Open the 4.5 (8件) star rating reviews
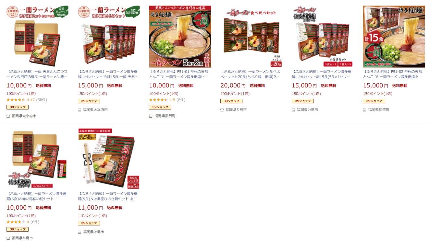The width and height of the screenshot is (430, 241). coord(167,100)
